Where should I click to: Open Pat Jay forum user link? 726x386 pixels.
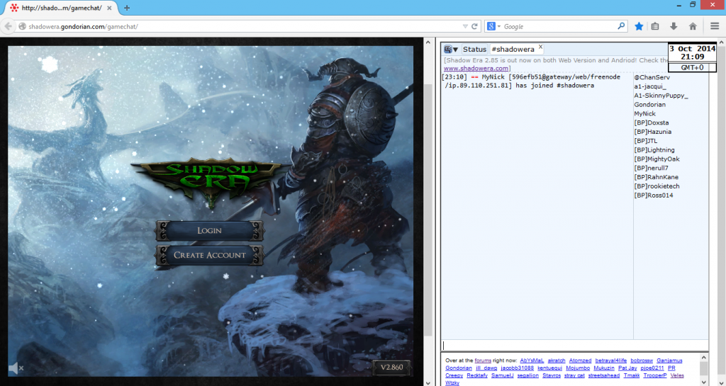click(627, 368)
